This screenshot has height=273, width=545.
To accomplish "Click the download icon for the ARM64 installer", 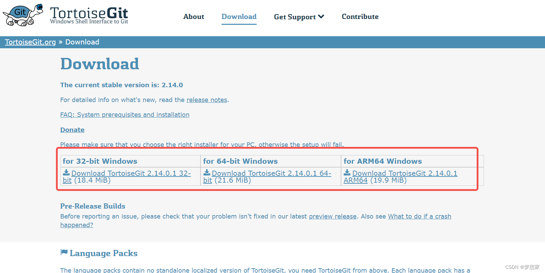I will coord(347,172).
